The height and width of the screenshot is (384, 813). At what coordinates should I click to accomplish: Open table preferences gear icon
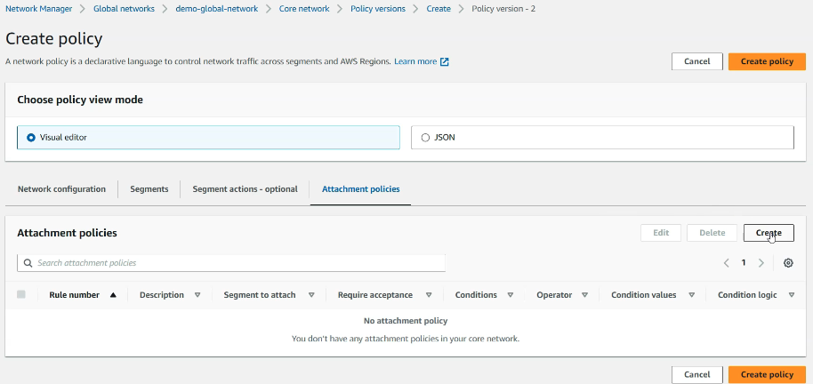[x=788, y=263]
